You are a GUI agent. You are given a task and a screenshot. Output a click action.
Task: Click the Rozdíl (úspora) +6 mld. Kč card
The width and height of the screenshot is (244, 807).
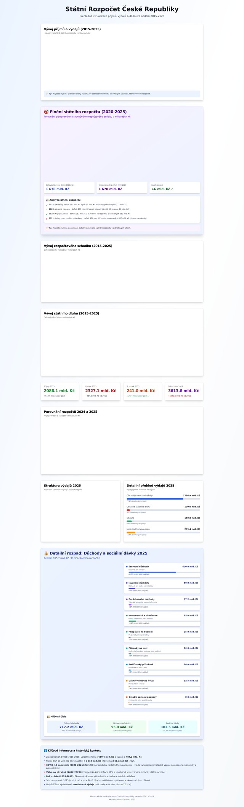click(174, 187)
